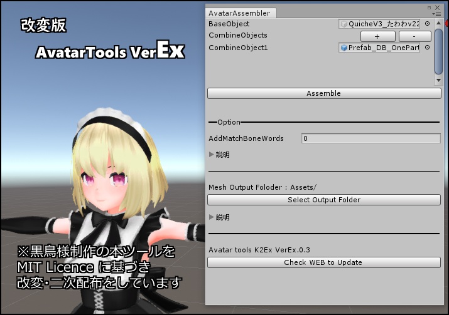Click the Assemble button
Image resolution: width=449 pixels, height=315 pixels.
pos(324,93)
